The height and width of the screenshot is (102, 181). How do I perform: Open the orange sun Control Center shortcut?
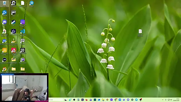coord(5,52)
